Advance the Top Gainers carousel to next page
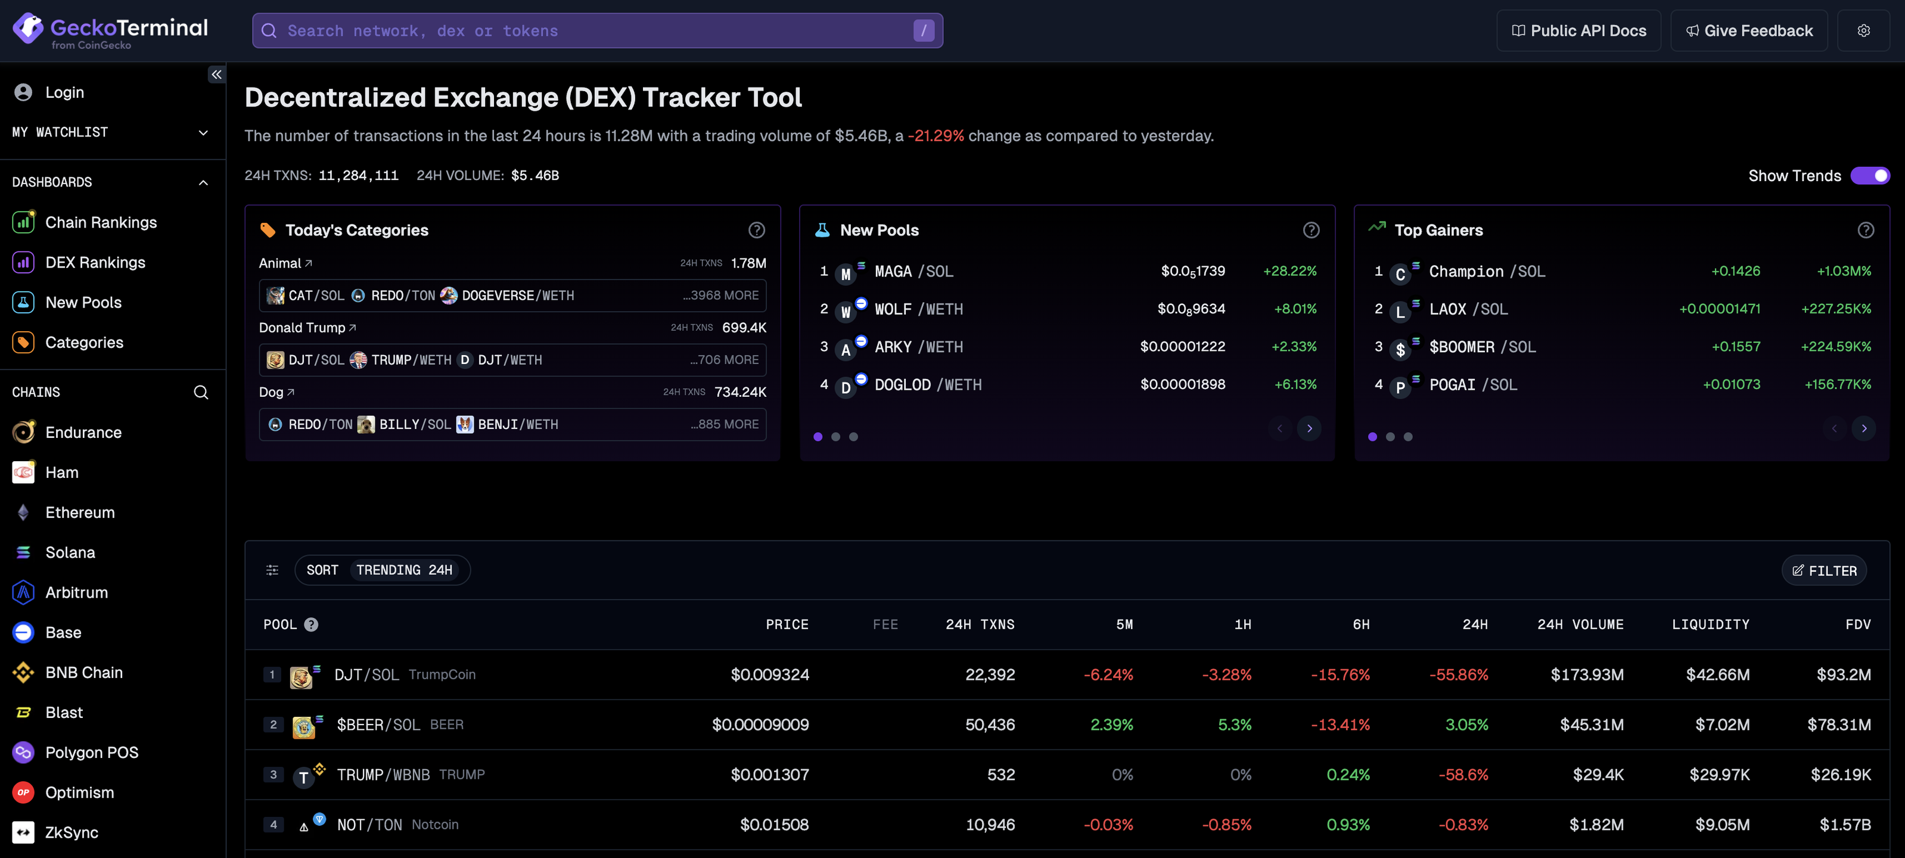 click(x=1864, y=428)
